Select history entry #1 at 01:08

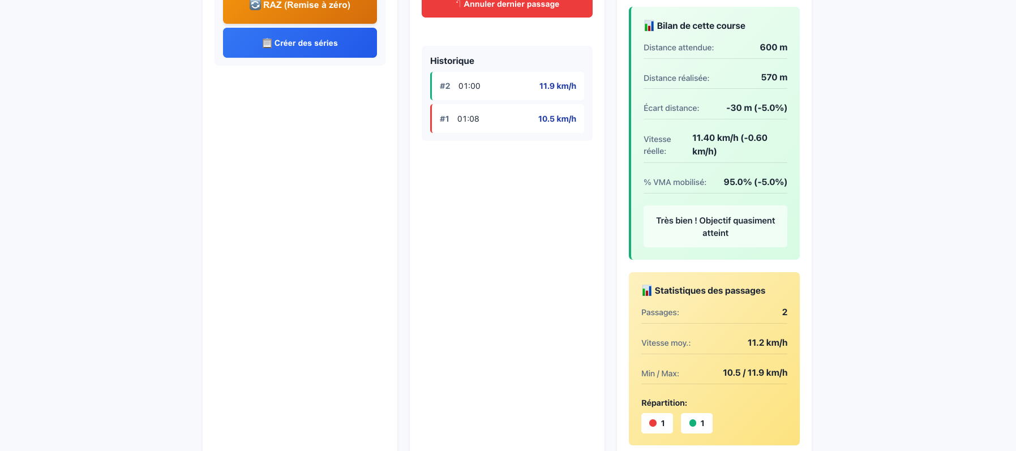(507, 119)
